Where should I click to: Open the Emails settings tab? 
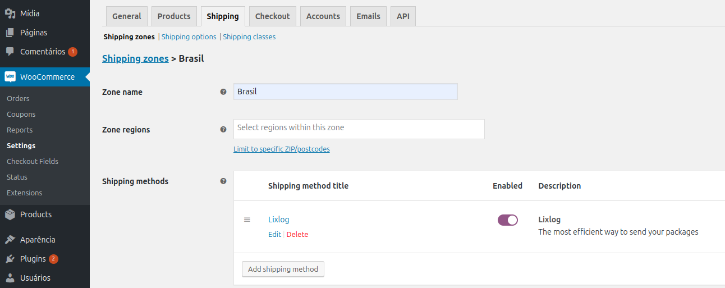(x=368, y=16)
